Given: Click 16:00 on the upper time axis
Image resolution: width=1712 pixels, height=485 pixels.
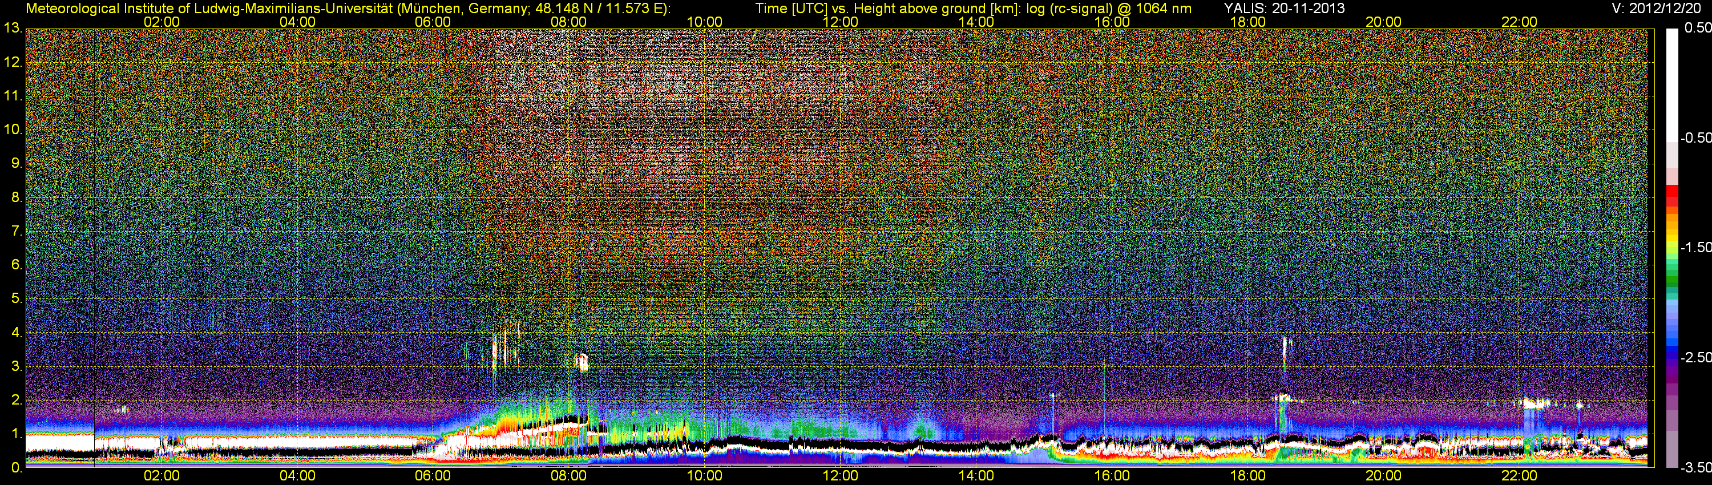Looking at the screenshot, I should coord(1112,22).
